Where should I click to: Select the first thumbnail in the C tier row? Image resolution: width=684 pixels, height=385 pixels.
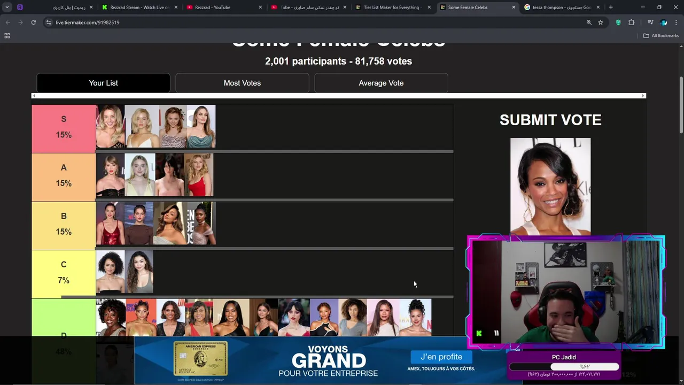coord(110,272)
